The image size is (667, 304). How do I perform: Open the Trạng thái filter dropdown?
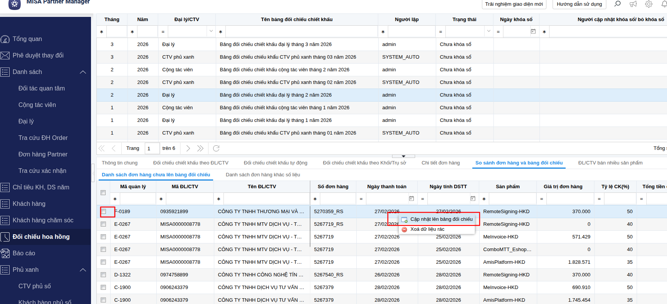[x=488, y=31]
